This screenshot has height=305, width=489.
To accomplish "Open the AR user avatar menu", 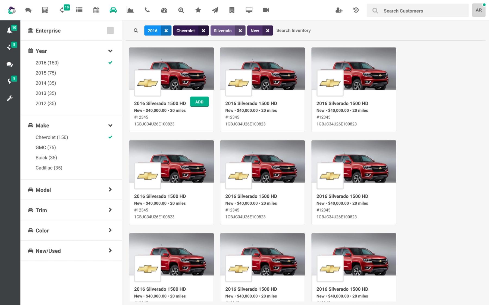I will 479,10.
